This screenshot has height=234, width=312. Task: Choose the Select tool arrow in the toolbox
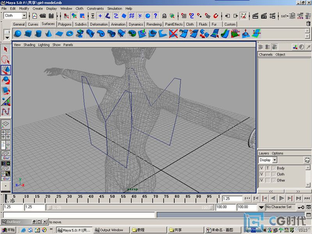(5, 49)
